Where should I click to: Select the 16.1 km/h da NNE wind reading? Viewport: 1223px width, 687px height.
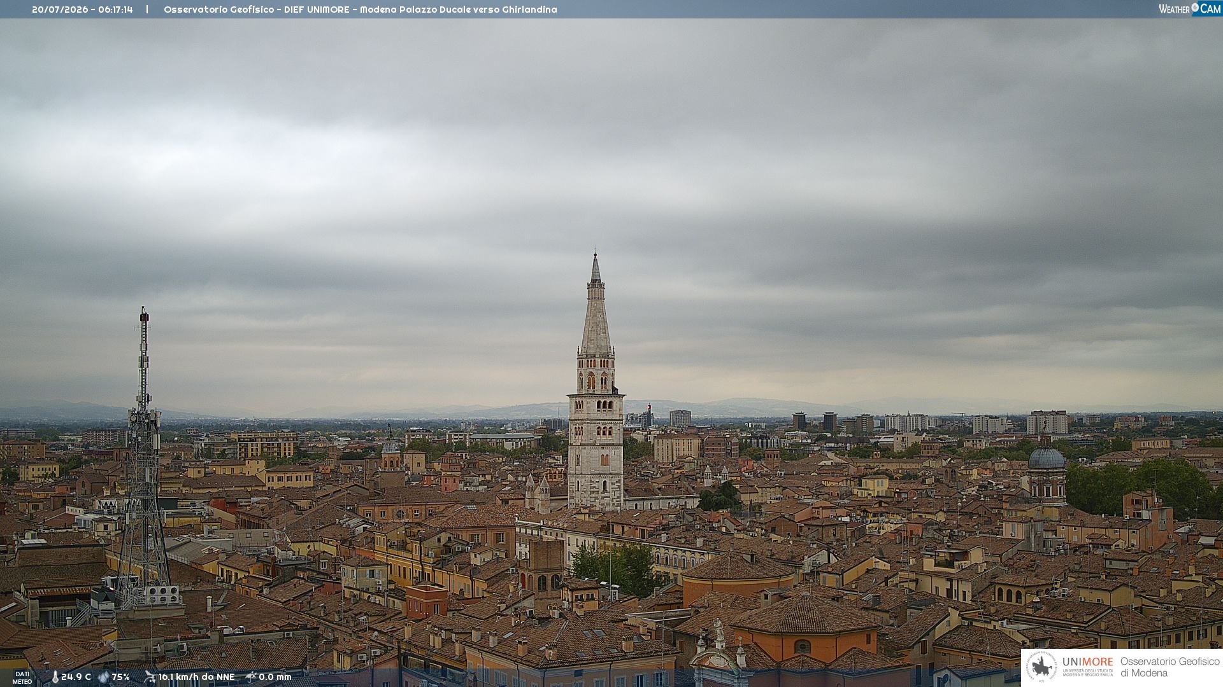(196, 677)
